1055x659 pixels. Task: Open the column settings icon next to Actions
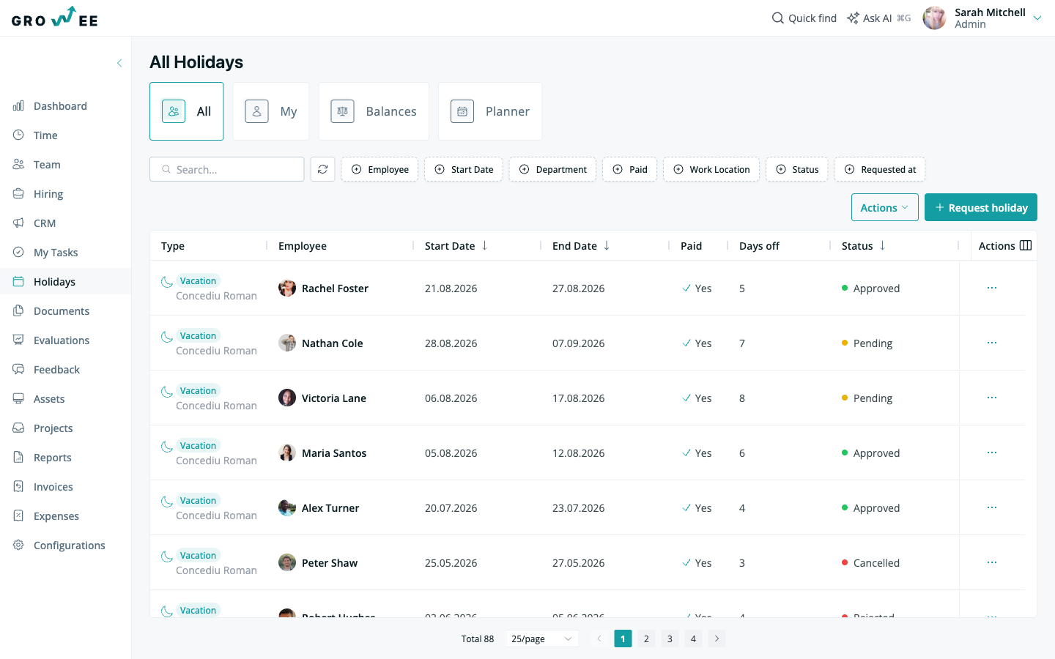(1026, 246)
